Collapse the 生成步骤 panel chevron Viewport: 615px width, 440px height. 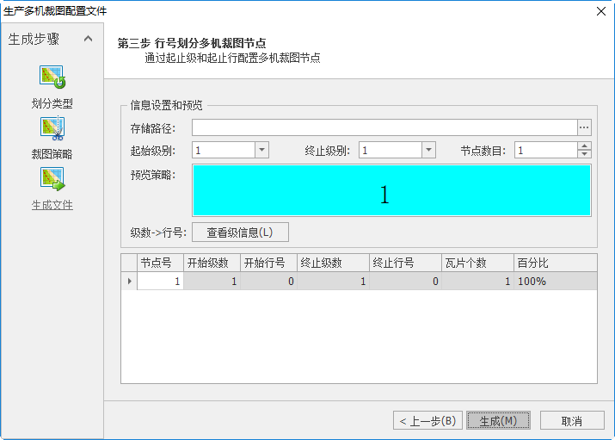tap(88, 39)
